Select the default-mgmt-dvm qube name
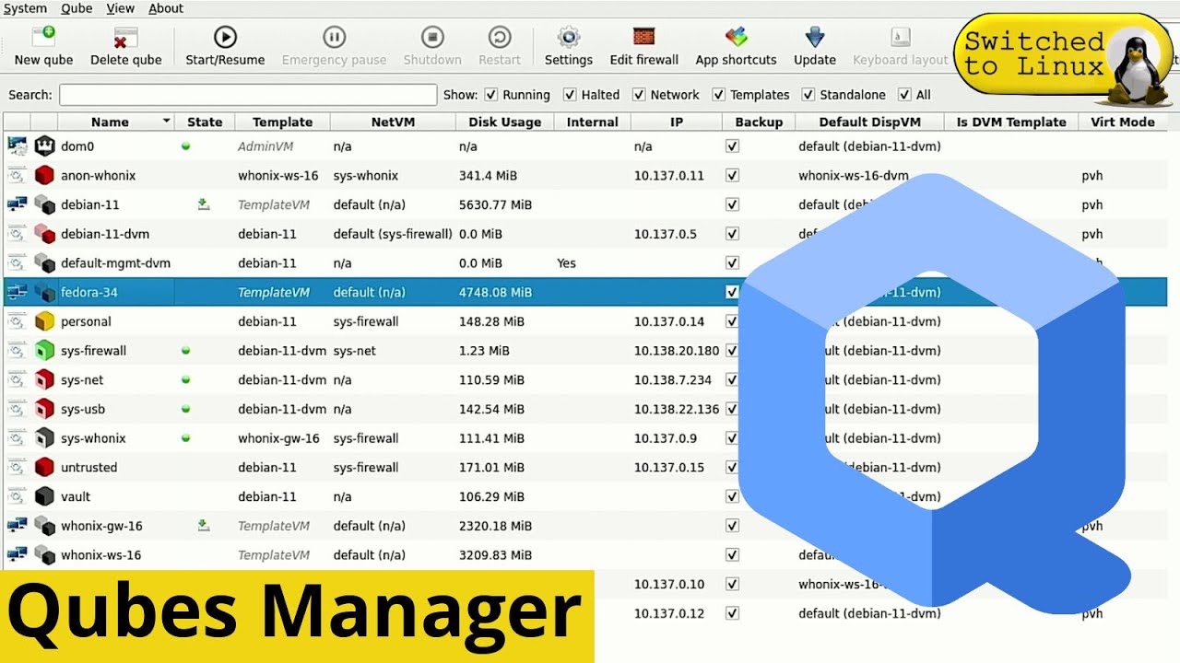This screenshot has width=1180, height=663. point(116,263)
